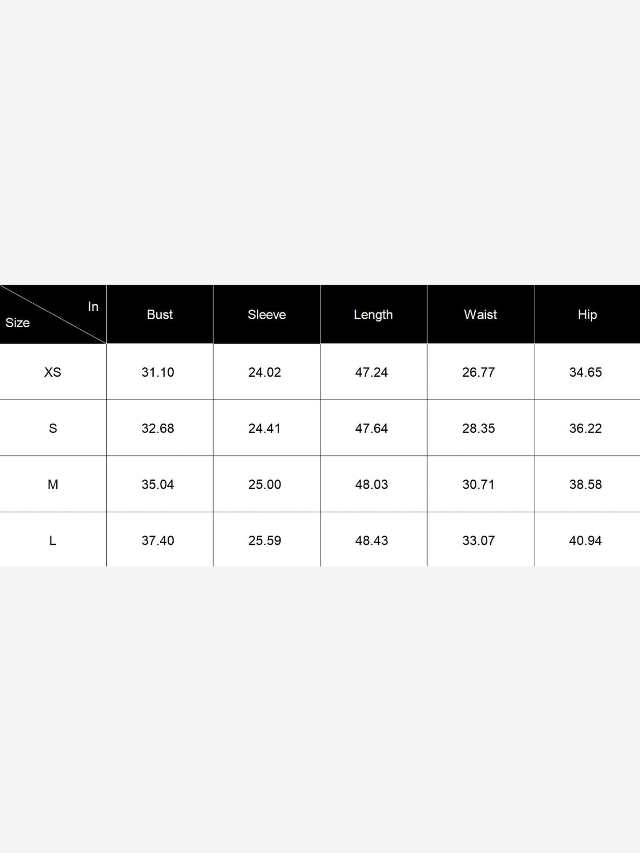Select the L hip value 40.94
This screenshot has height=853, width=640.
[586, 540]
